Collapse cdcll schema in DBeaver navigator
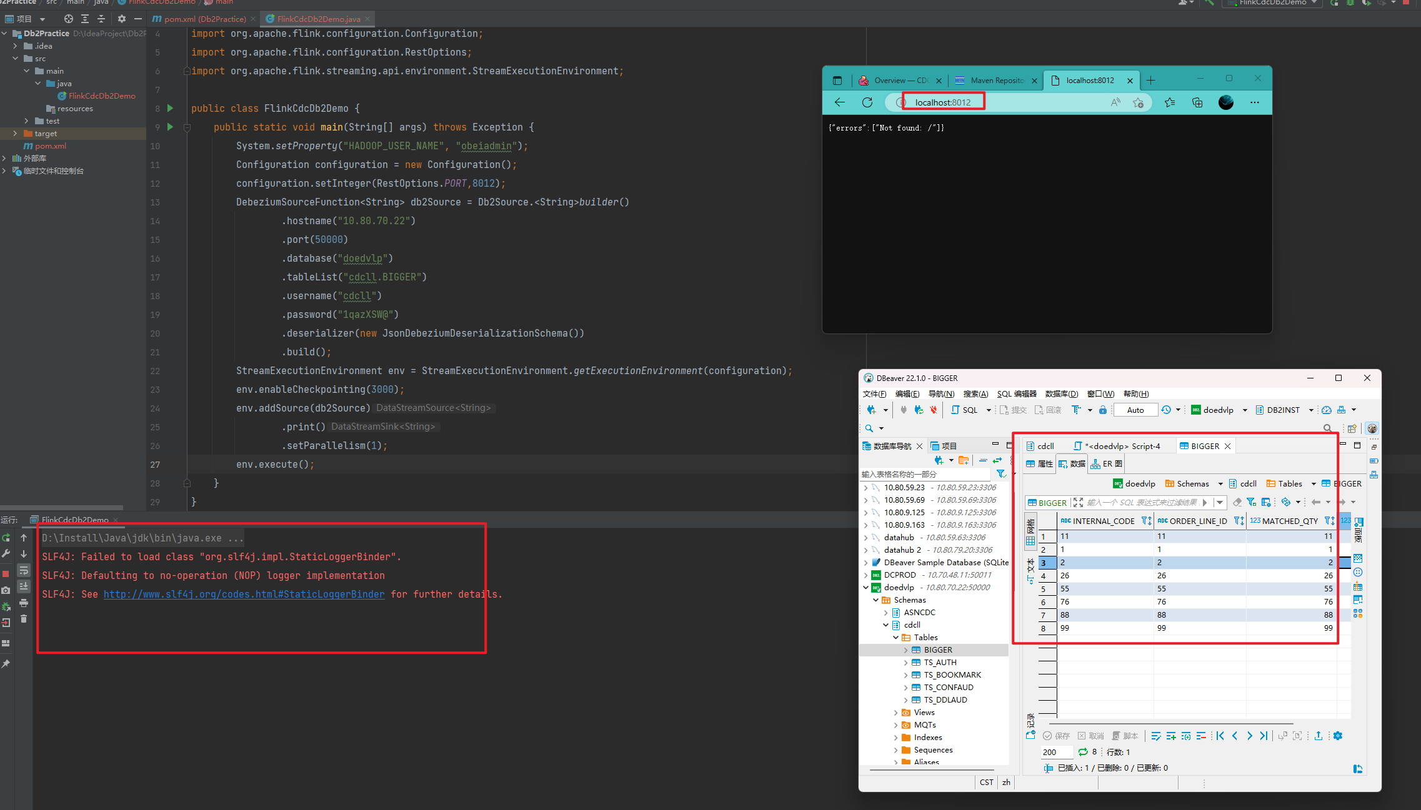Image resolution: width=1421 pixels, height=810 pixels. (x=885, y=625)
